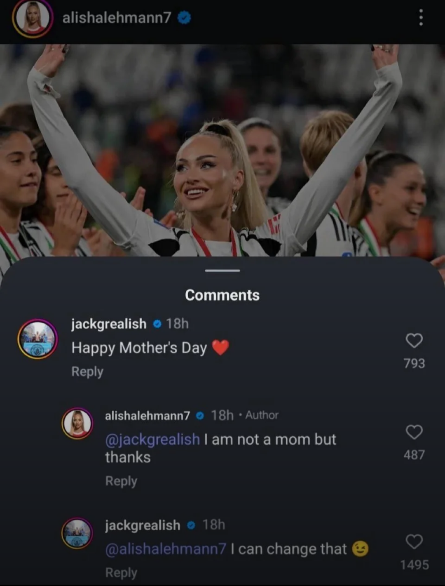Open jackgrealish's avatar on the top comment

[37, 339]
